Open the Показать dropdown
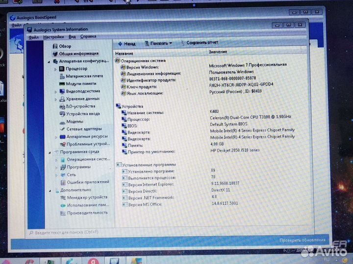This screenshot has height=264, width=353. 158,44
